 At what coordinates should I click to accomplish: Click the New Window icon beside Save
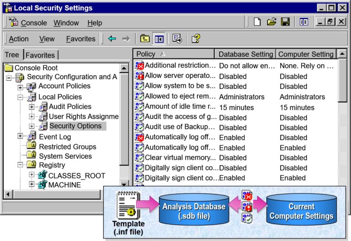304,22
